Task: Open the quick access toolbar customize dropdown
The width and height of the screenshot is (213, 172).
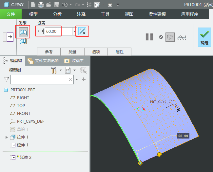Action: (118, 5)
